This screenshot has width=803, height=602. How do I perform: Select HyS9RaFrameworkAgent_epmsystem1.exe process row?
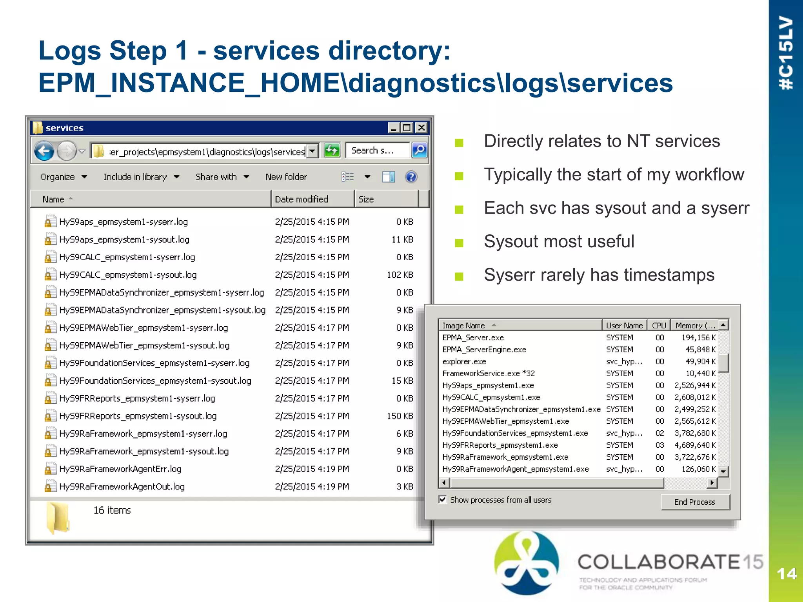(579, 469)
